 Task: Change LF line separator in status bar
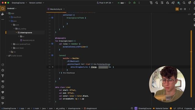(175, 108)
